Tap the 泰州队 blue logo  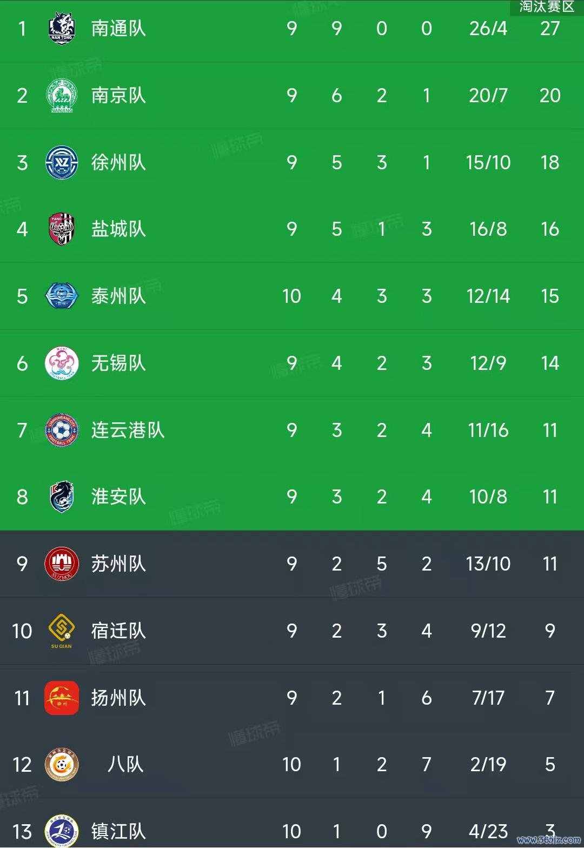tap(62, 296)
